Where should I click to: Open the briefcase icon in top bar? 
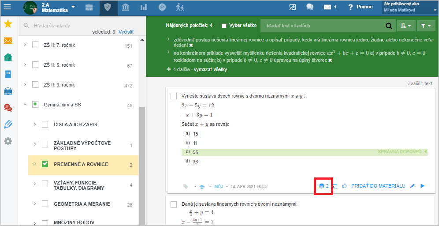[x=89, y=8]
